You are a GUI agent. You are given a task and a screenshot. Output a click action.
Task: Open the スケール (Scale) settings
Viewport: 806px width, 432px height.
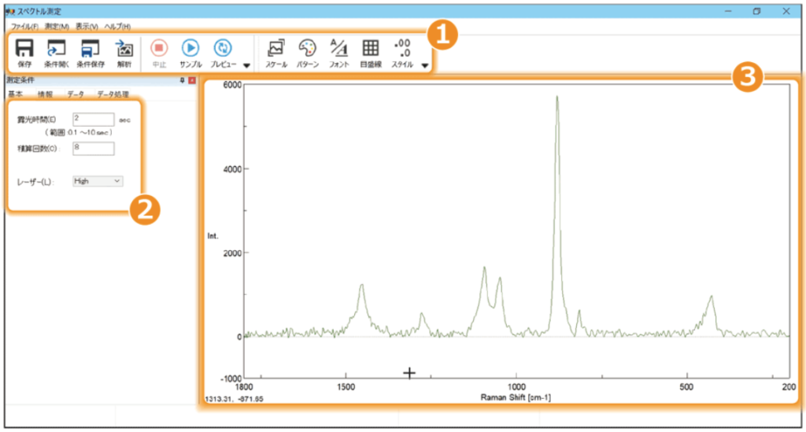click(276, 52)
